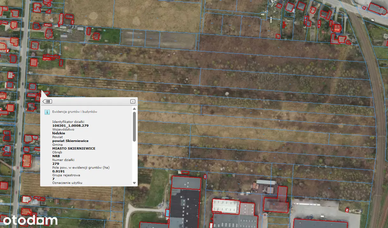The width and height of the screenshot is (388, 228).
Task: Select the "Ewidencja gruntów i budynków" heading
Action: pos(75,112)
